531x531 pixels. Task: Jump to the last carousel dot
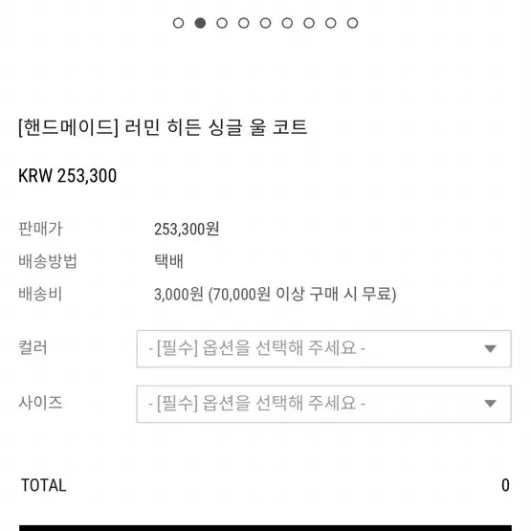click(x=352, y=23)
